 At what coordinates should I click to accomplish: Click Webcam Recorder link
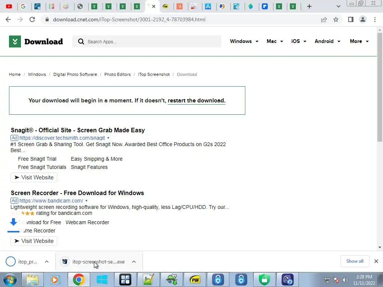pyautogui.click(x=87, y=222)
